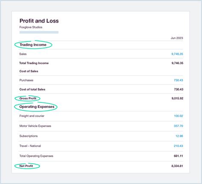
Task: Click the grey date-range placeholder bar
Action: coord(39,32)
